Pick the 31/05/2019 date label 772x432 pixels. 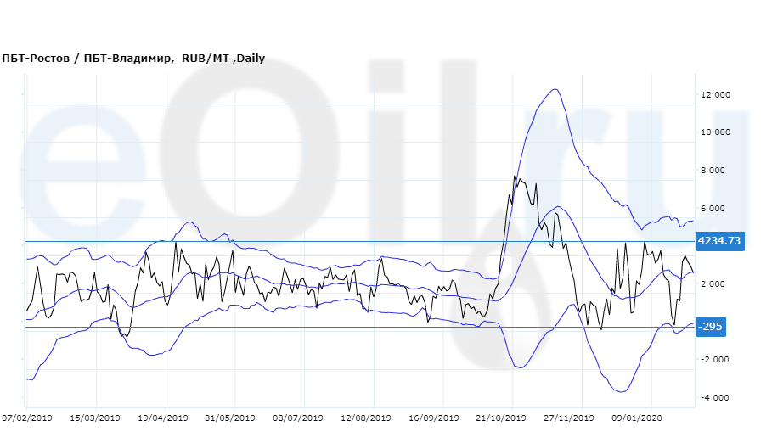[x=230, y=418]
